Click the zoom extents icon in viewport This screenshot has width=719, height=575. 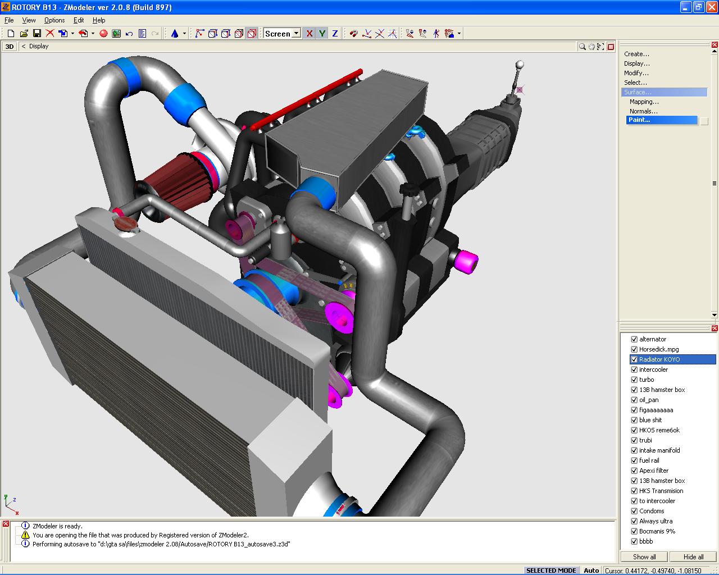pos(601,47)
